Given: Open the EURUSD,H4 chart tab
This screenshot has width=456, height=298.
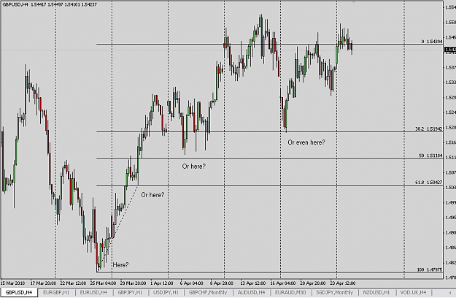Looking at the screenshot, I should pyautogui.click(x=93, y=292).
